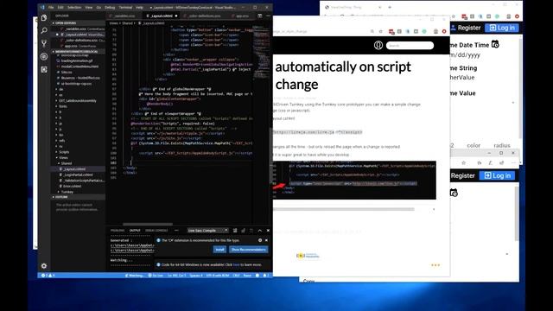The height and width of the screenshot is (311, 553).
Task: Click Install button in C# extension notification
Action: click(x=219, y=250)
